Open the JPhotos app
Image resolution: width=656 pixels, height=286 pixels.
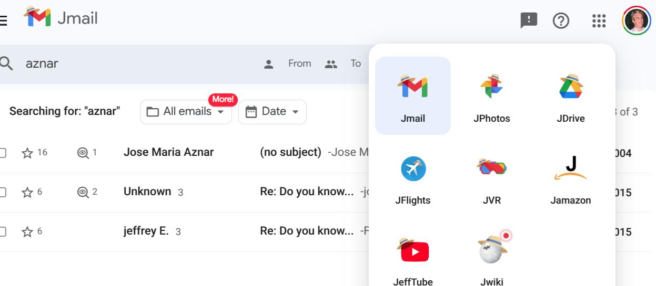pos(491,96)
